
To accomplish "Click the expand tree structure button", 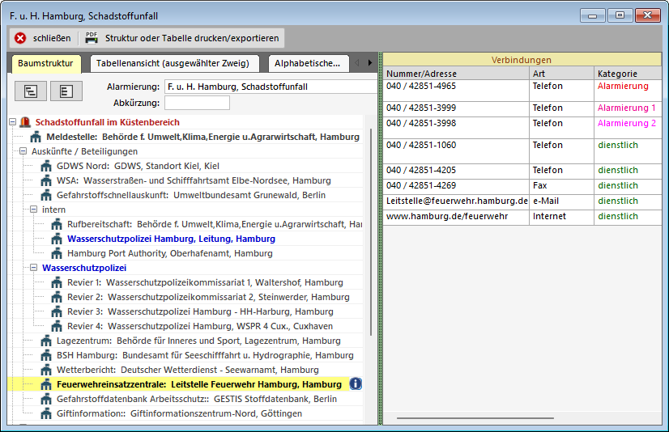I will click(x=31, y=91).
